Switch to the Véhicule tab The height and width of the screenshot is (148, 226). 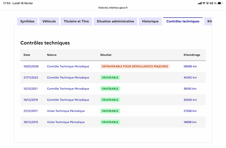[x=49, y=21]
